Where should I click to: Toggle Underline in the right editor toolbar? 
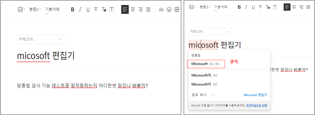(253, 7)
